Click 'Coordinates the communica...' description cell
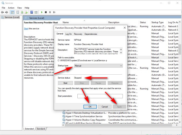This screenshot has width=182, height=135. [123, 120]
